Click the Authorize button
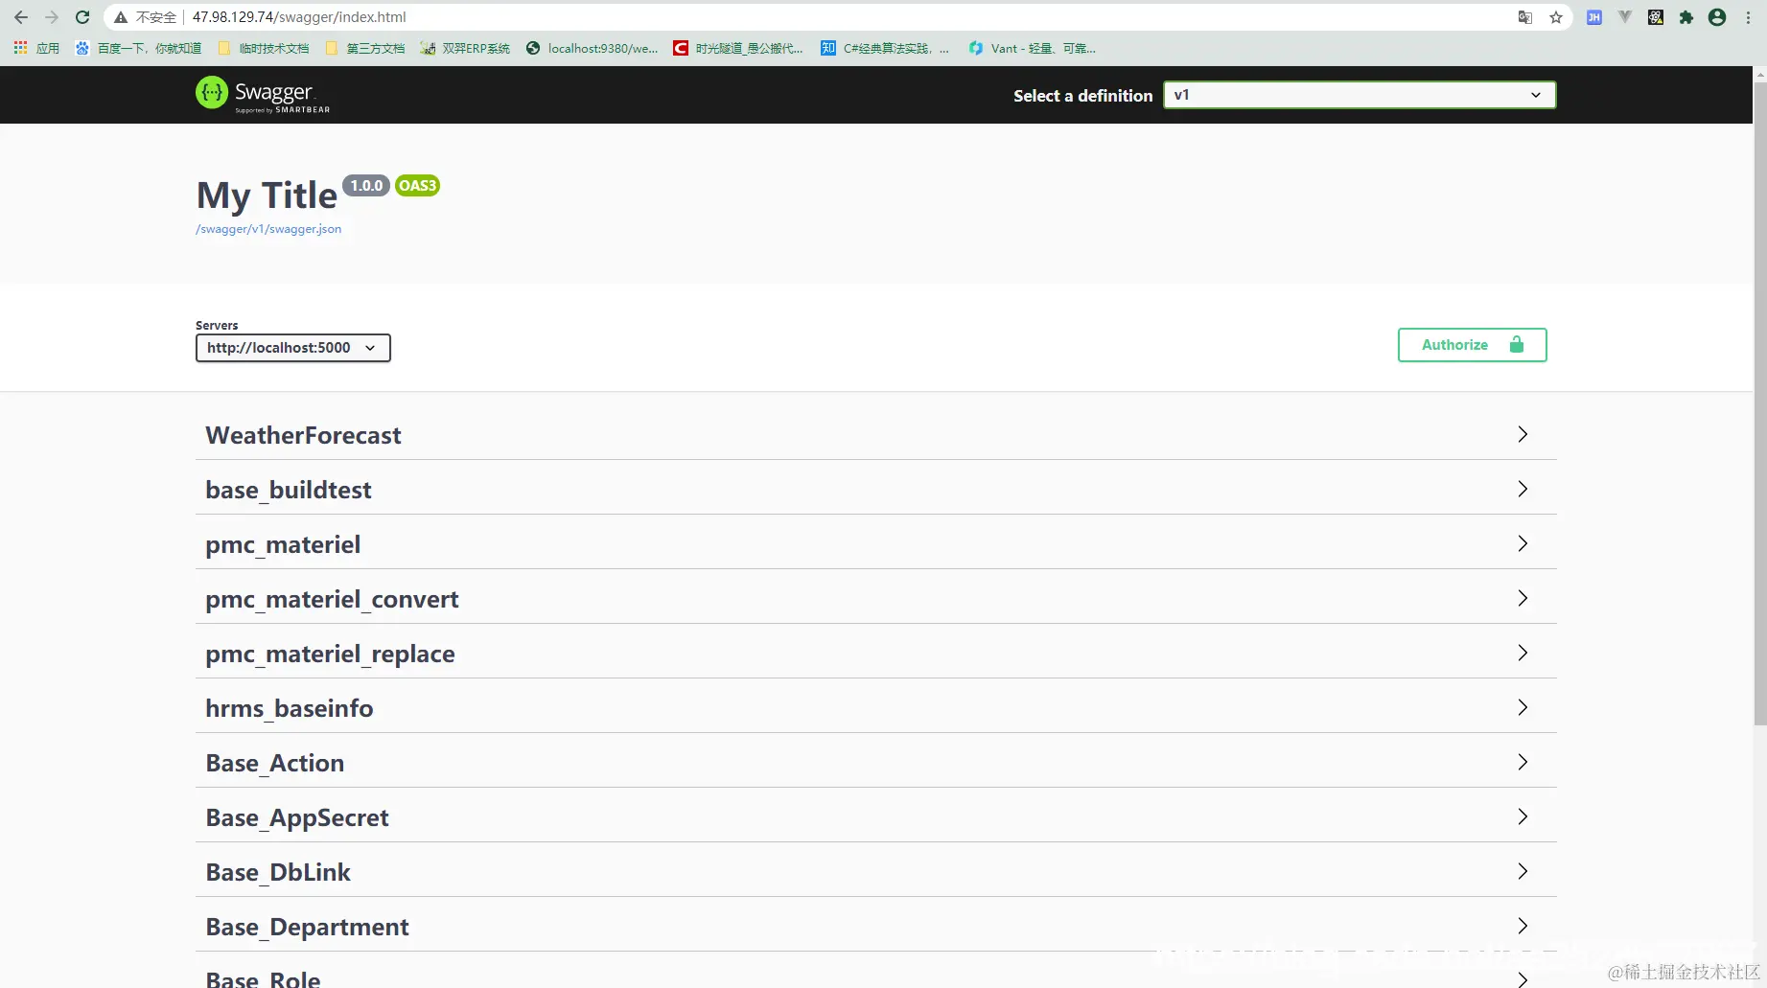The height and width of the screenshot is (988, 1767). coord(1472,345)
